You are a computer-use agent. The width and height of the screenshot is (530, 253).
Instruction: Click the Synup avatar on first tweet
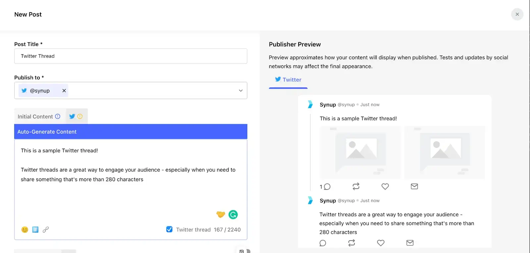(310, 104)
